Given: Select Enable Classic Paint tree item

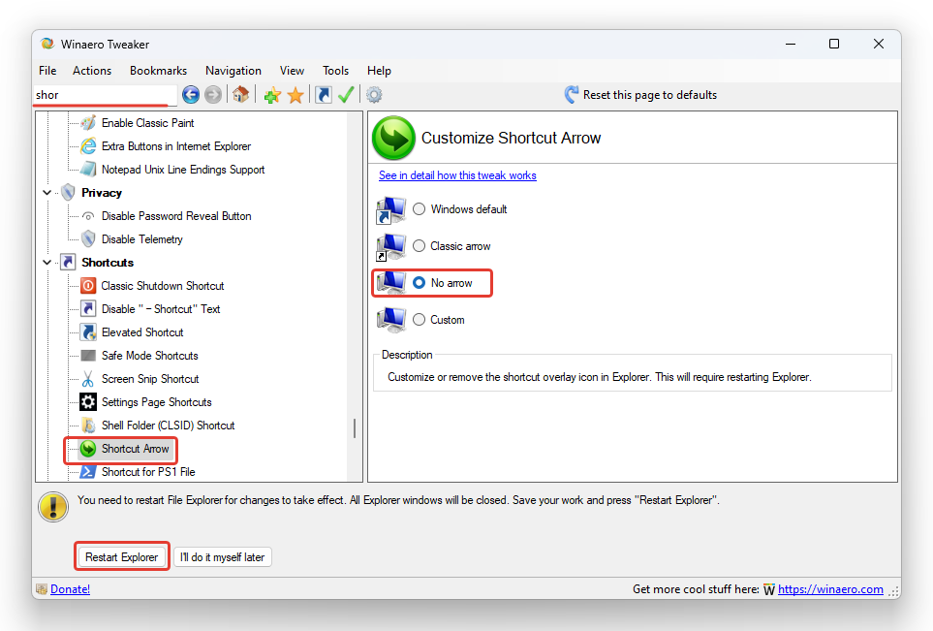Looking at the screenshot, I should click(147, 123).
